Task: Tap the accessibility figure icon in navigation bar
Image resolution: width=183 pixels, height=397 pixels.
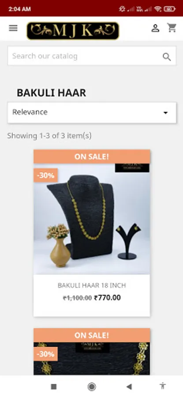Action: (163, 386)
